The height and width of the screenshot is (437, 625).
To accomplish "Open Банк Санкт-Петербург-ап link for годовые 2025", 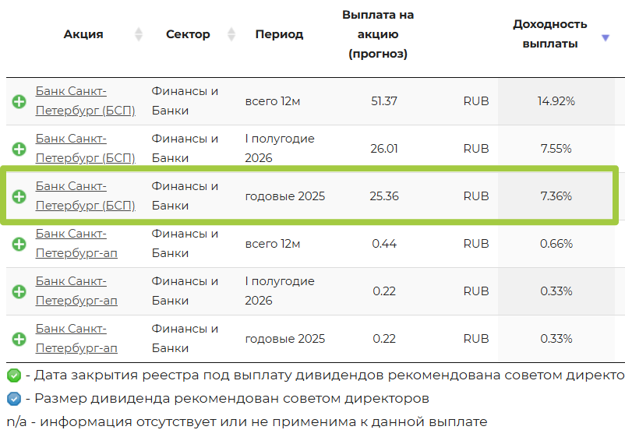I will 76,338.
